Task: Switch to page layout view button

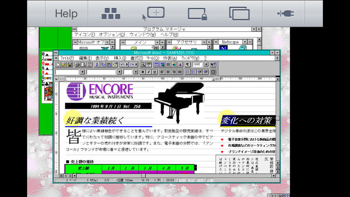Action: point(65,176)
